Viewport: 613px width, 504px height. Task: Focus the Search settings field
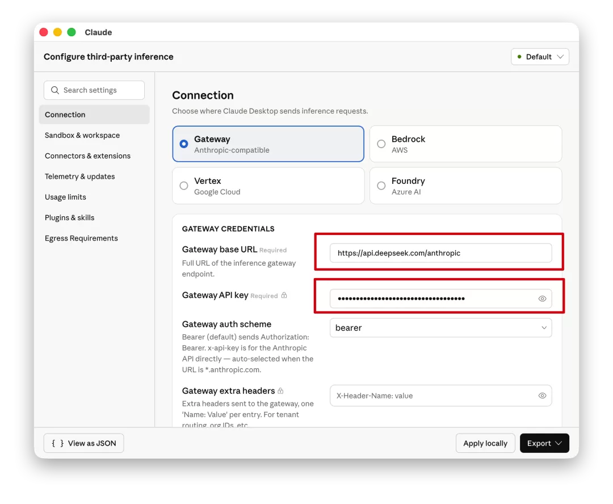coord(94,90)
